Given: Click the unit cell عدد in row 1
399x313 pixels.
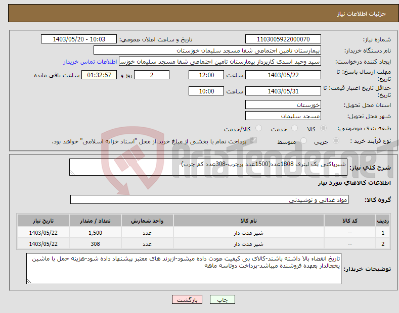Looking at the screenshot, I should pyautogui.click(x=147, y=233).
